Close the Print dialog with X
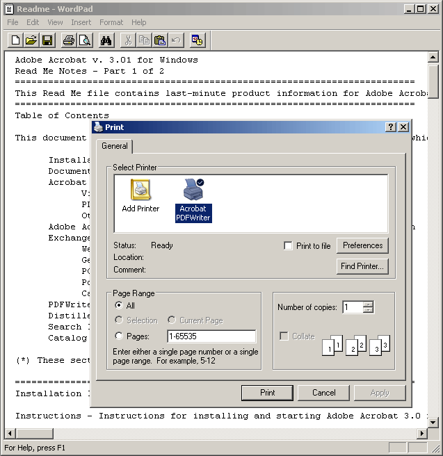This screenshot has height=456, width=443. [x=403, y=127]
